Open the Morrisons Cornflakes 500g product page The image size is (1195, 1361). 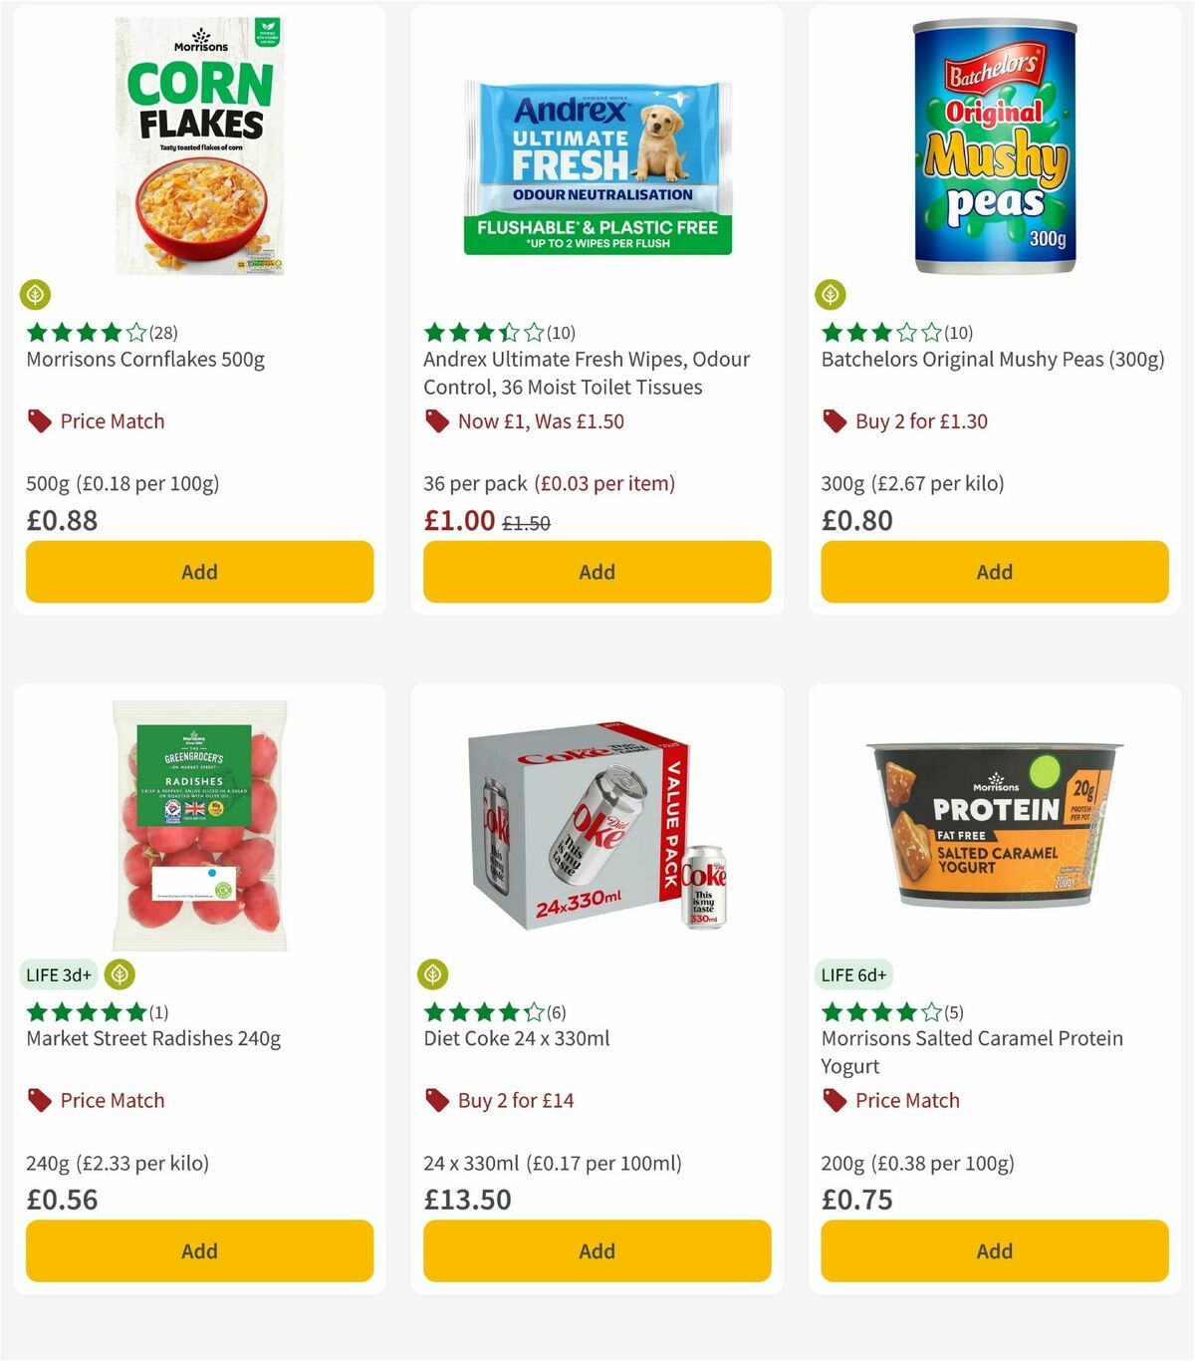tap(145, 360)
